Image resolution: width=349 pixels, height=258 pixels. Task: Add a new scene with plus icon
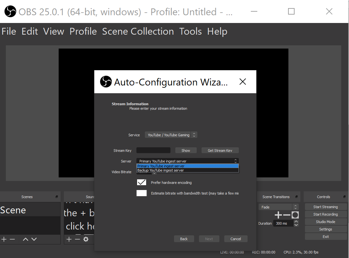coord(4,239)
